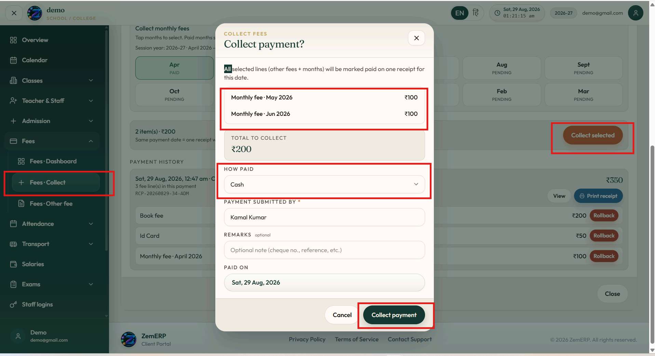Viewport: 655px width, 356px height.
Task: Click the ZemERP logo in the footer
Action: tap(128, 339)
